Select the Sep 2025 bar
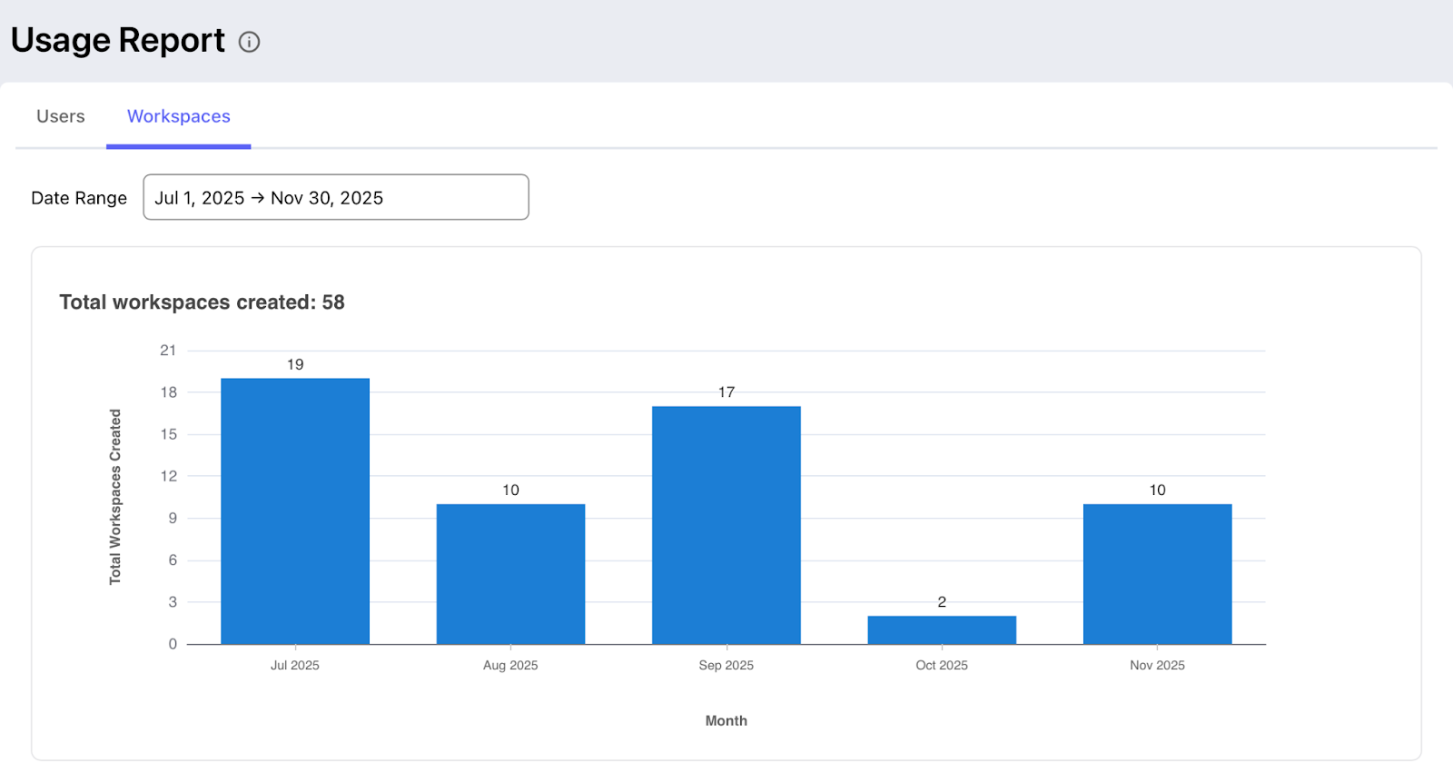This screenshot has width=1453, height=783. [x=726, y=525]
